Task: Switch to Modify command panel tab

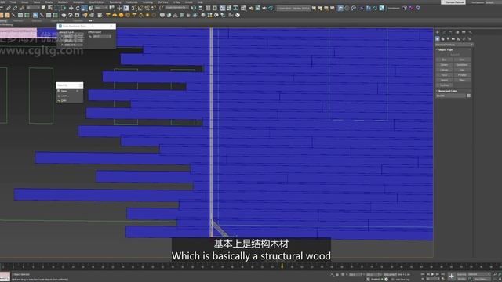Action: pos(445,32)
